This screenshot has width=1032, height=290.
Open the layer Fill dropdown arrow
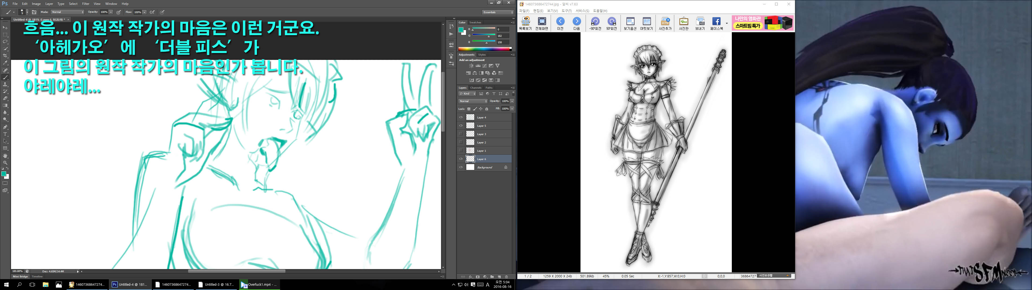tap(512, 108)
